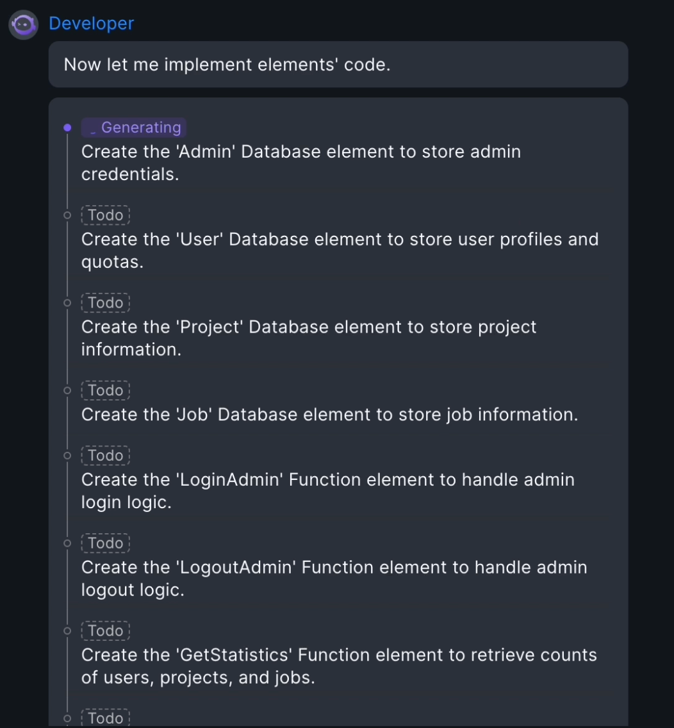Click the filled purple timeline dot beside Generating
Viewport: 674px width, 728px height.
pos(67,128)
